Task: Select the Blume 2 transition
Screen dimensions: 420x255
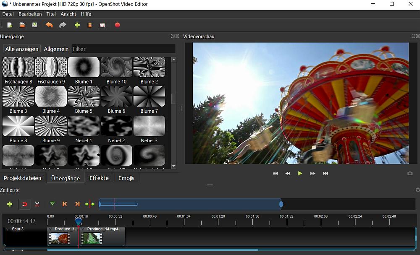Action: 149,71
